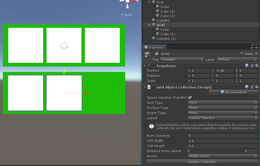This screenshot has width=260, height=166.
Task: Open Grid Object Collection preset icon
Action: (252, 87)
